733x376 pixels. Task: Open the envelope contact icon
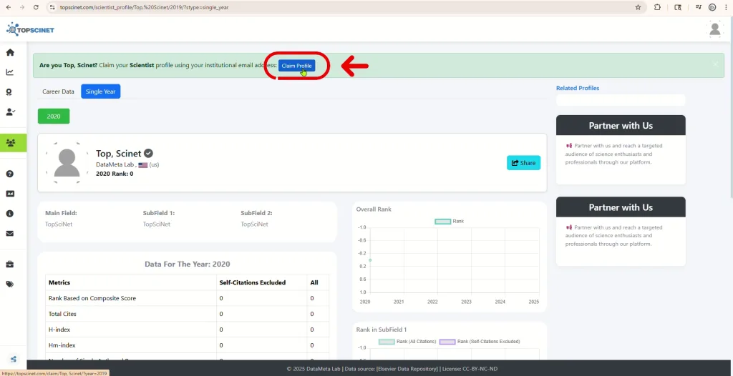(10, 234)
